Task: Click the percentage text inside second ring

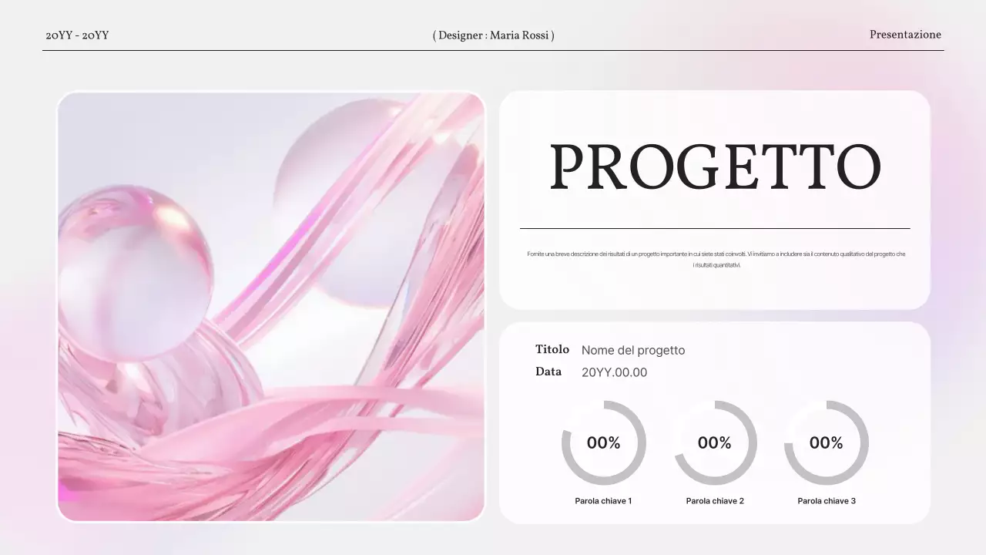Action: (x=714, y=443)
